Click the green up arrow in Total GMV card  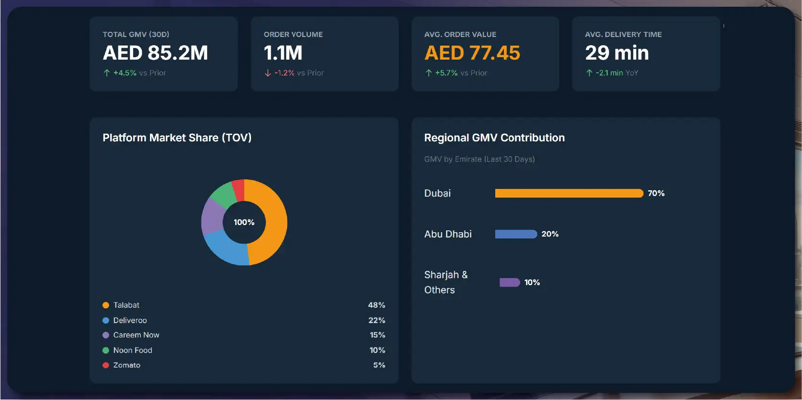(107, 73)
